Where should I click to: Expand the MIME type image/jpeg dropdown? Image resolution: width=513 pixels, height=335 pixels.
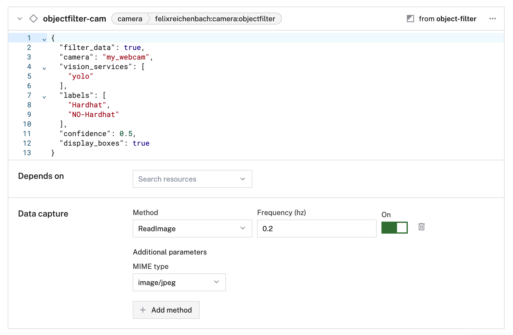tap(179, 282)
